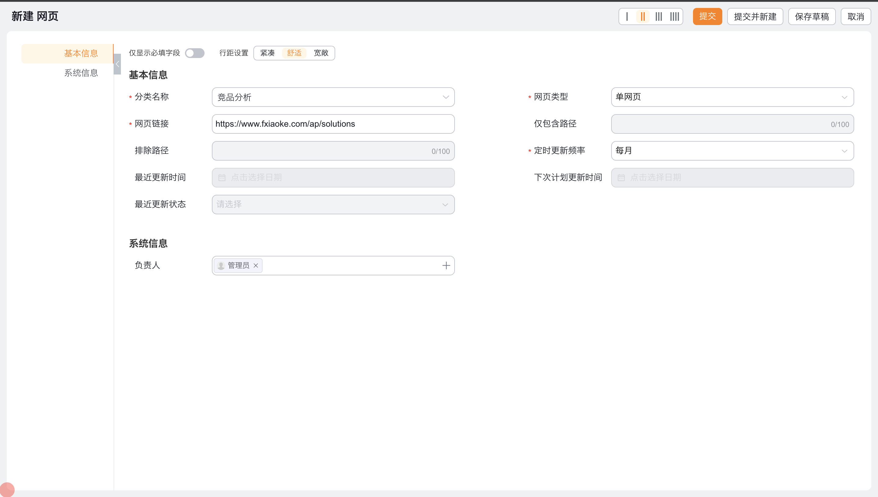Select three-column layout icon
878x497 pixels.
coord(658,16)
